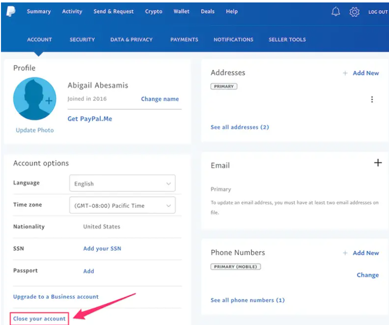This screenshot has height=325, width=389.
Task: Click See all phone numbers (1)
Action: [x=248, y=300]
